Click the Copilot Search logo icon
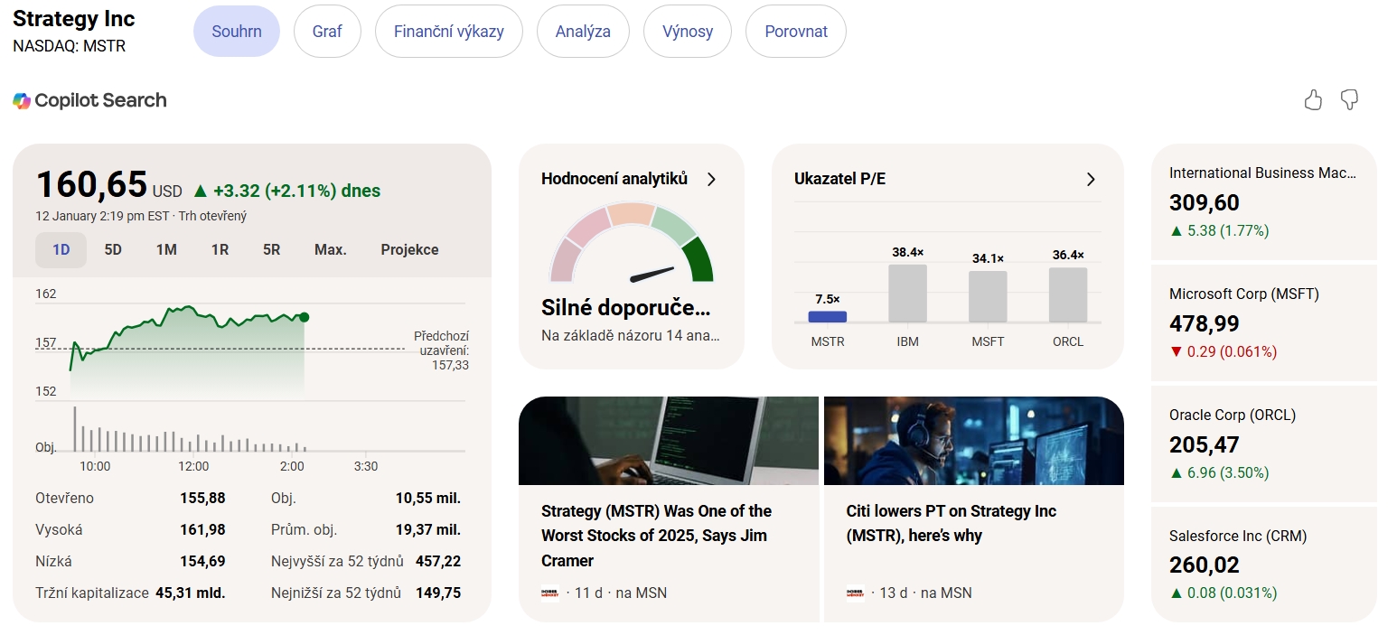Image resolution: width=1397 pixels, height=635 pixels. (22, 100)
